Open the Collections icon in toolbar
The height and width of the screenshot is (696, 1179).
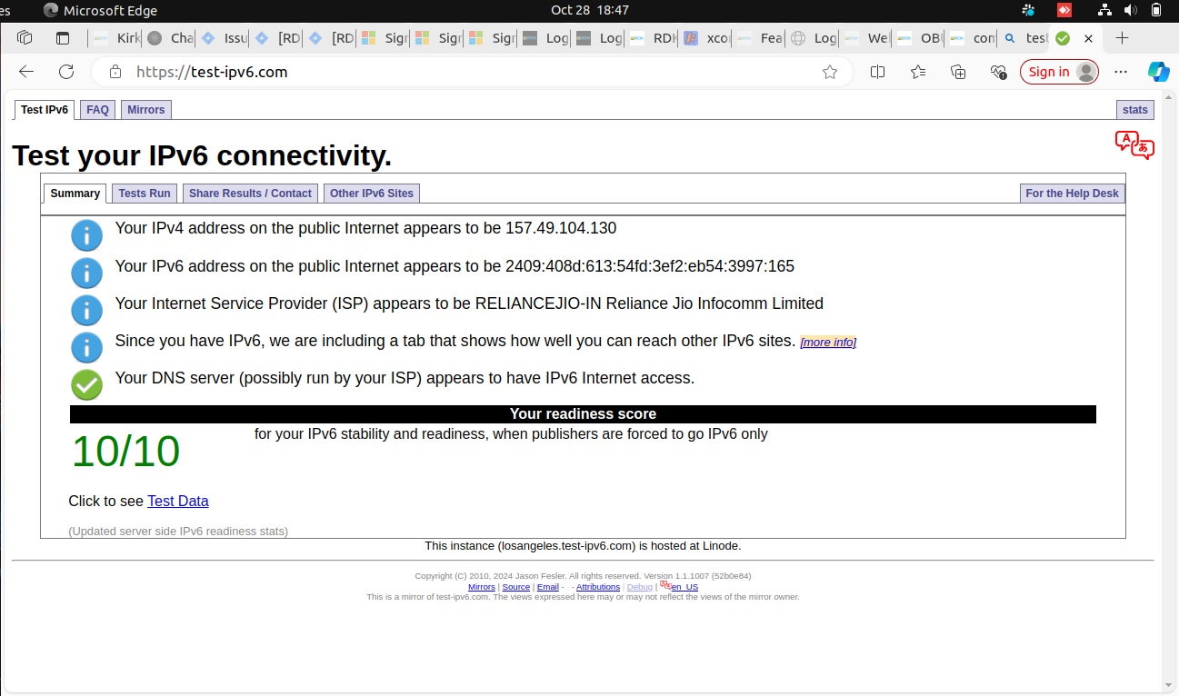click(x=958, y=72)
